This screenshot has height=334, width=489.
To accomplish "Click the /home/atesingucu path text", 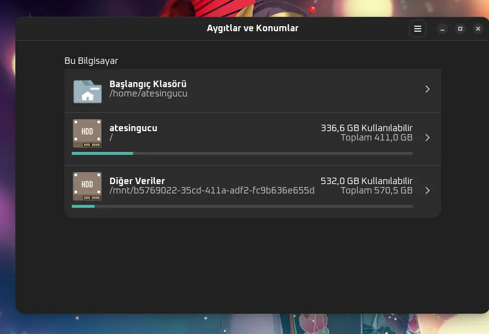I will coord(148,94).
